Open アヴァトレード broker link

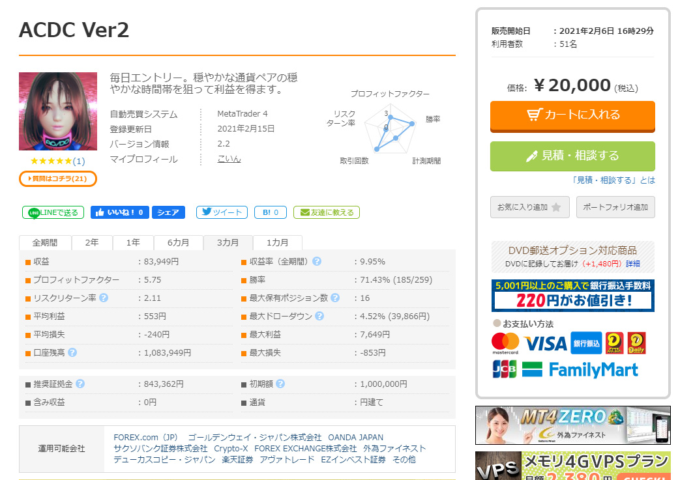(x=287, y=460)
